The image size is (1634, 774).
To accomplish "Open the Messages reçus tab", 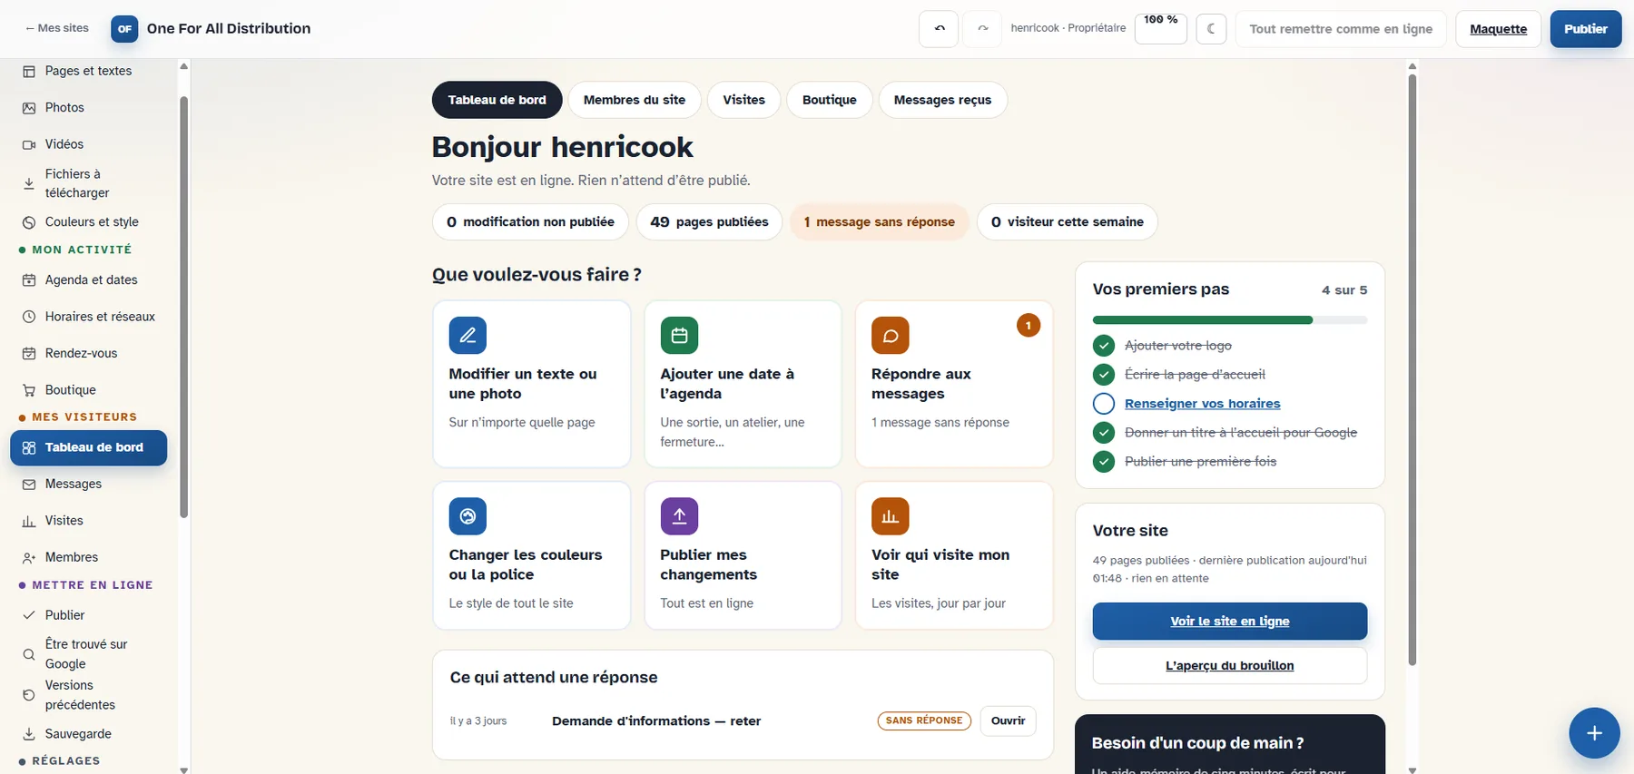I will tap(942, 100).
